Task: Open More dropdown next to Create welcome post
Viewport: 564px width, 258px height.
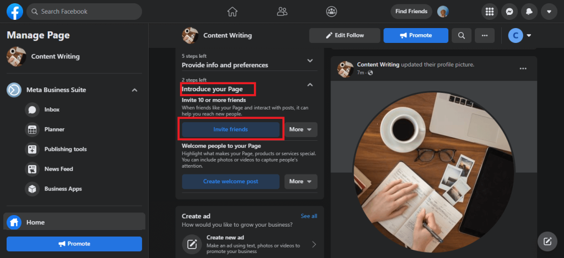Action: (x=301, y=182)
